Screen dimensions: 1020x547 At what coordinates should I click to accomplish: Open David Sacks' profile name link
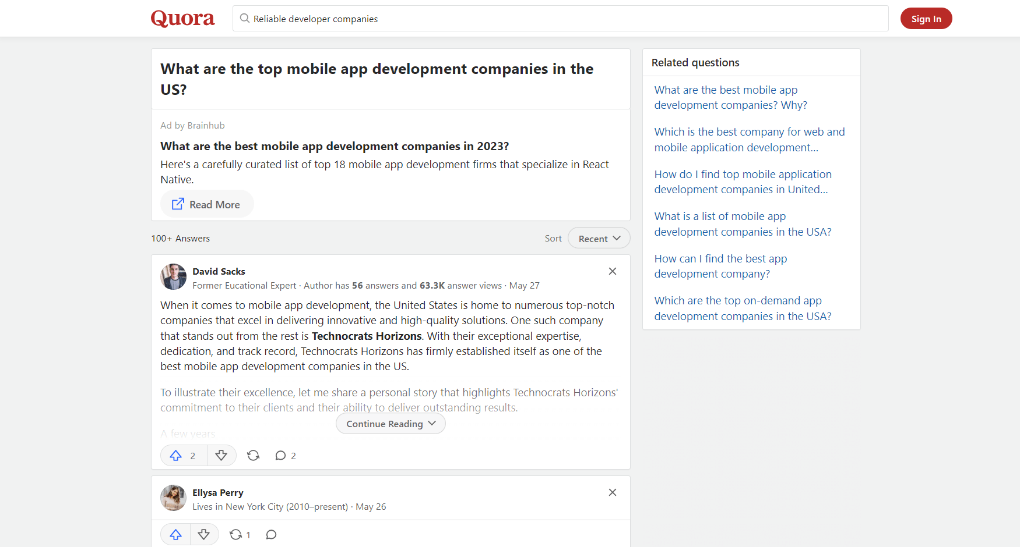point(219,272)
